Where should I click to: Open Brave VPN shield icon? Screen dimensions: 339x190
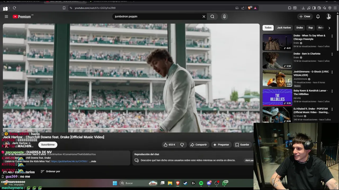point(330,8)
